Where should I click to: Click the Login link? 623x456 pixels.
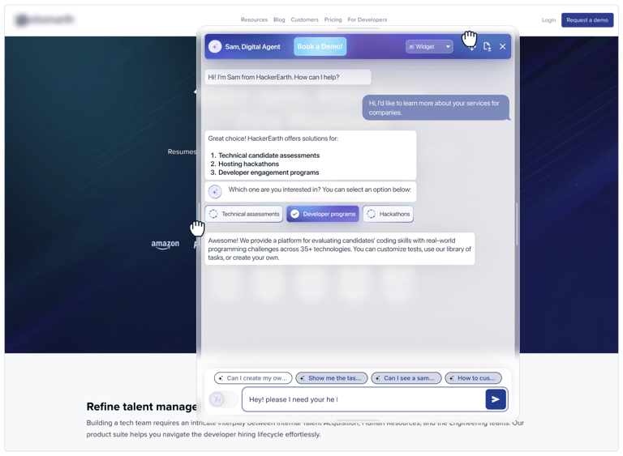(x=548, y=19)
